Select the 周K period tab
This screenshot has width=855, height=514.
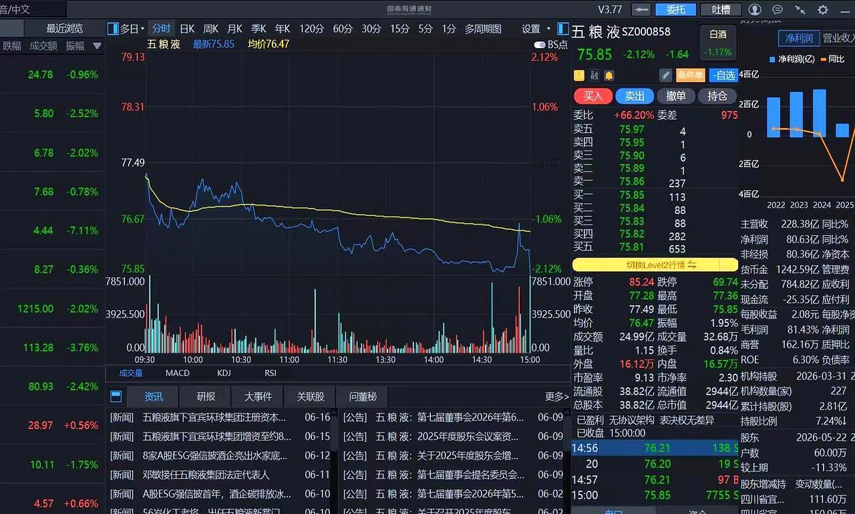click(210, 29)
